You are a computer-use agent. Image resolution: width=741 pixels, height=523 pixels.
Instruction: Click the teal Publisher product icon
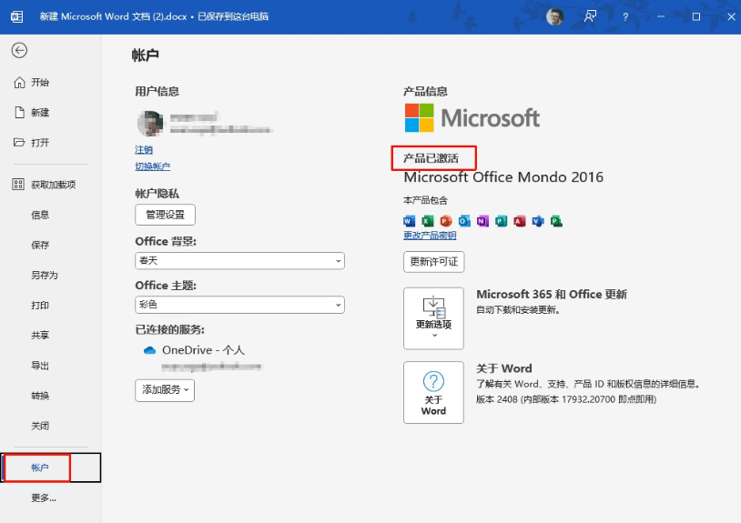(501, 221)
